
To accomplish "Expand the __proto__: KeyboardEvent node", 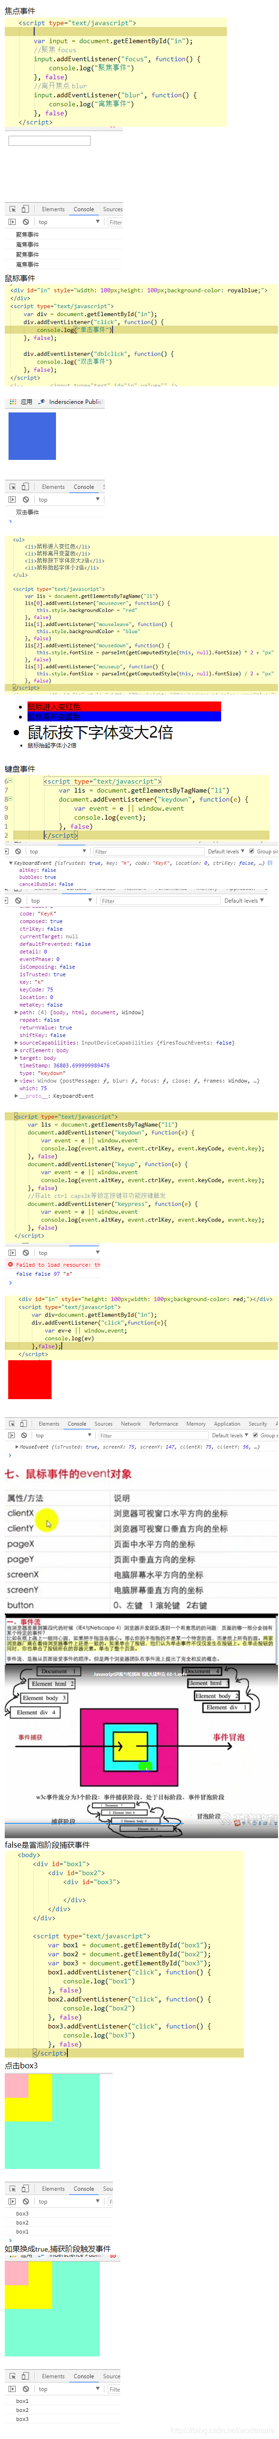I will pos(16,1095).
